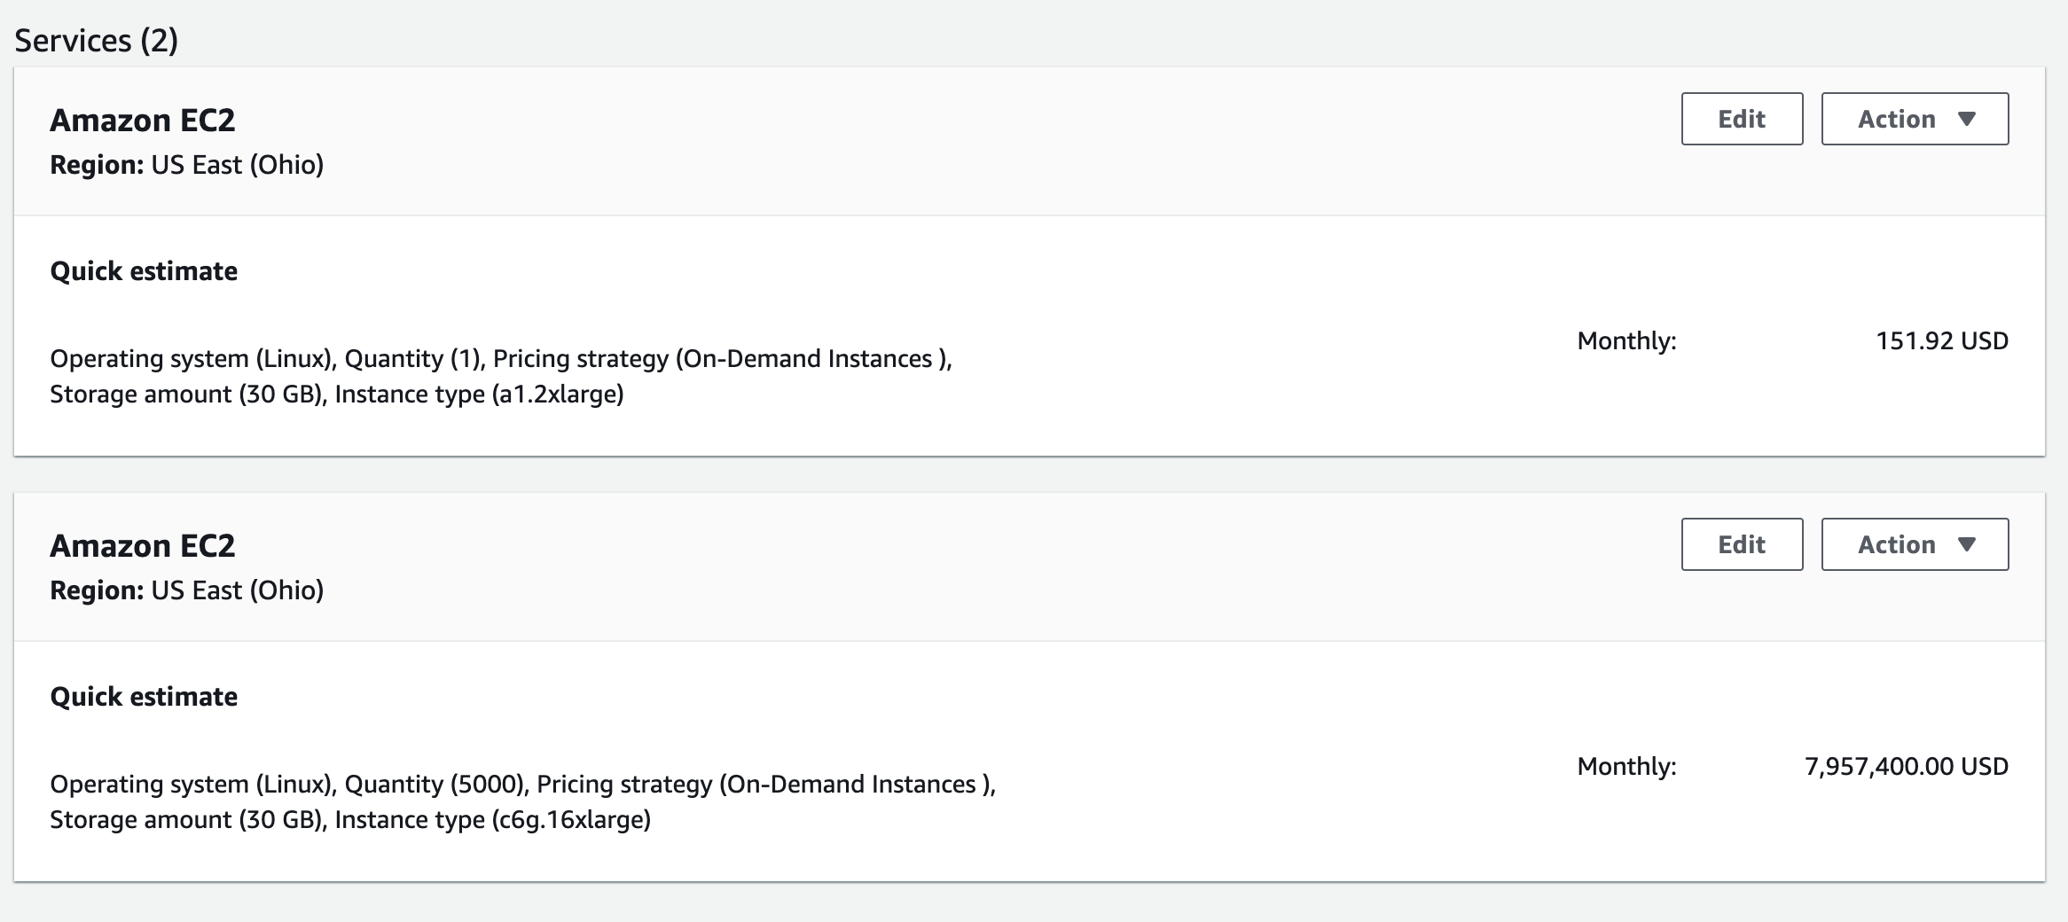Screen dimensions: 2068x922
Task: Click the configuration summary mentioning Quantity (1)
Action: coord(501,376)
